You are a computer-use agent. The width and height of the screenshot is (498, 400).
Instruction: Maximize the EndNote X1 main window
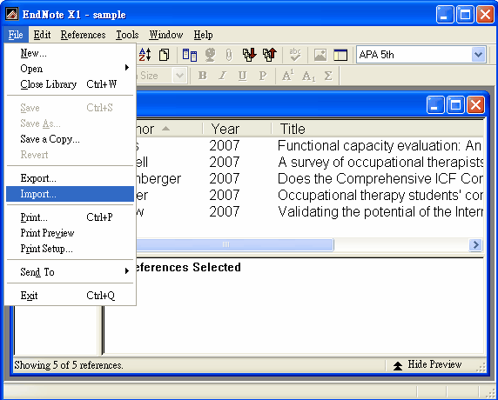465,14
